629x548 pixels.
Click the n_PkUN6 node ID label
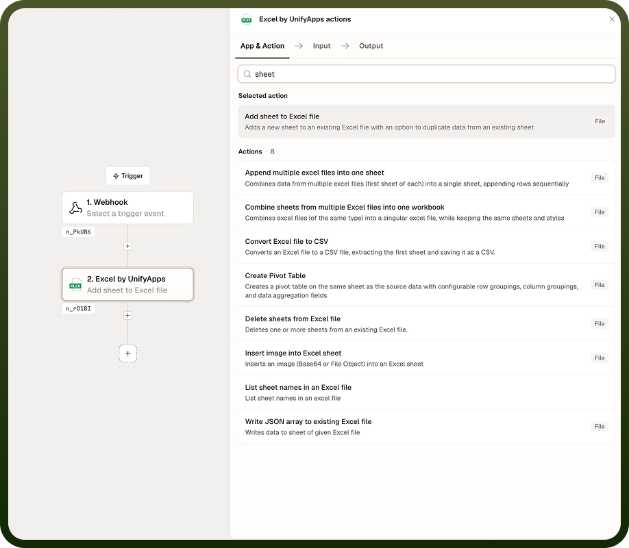(78, 232)
